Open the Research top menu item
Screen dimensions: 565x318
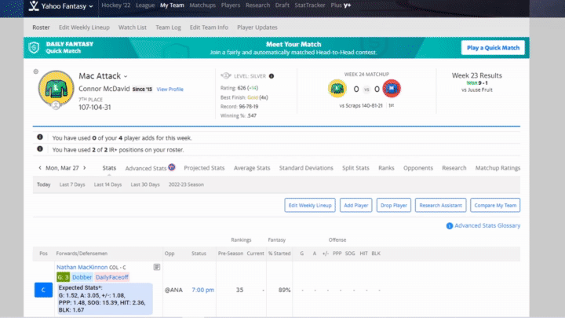(x=257, y=5)
